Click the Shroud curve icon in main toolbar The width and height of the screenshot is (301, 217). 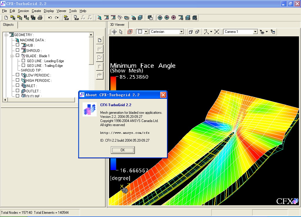coord(113,18)
